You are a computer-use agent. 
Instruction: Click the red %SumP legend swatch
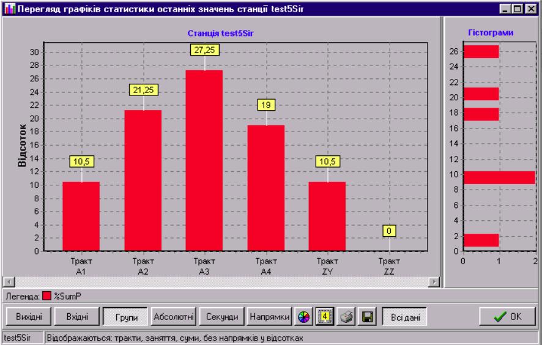click(x=46, y=296)
